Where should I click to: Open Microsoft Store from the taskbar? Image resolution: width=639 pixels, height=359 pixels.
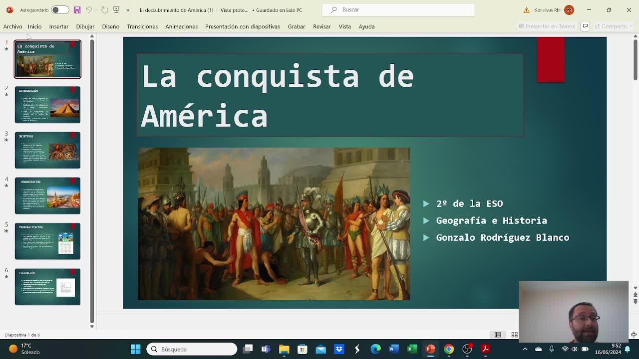pyautogui.click(x=302, y=349)
